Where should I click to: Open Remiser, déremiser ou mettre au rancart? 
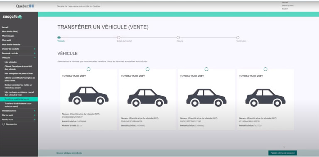(18, 86)
